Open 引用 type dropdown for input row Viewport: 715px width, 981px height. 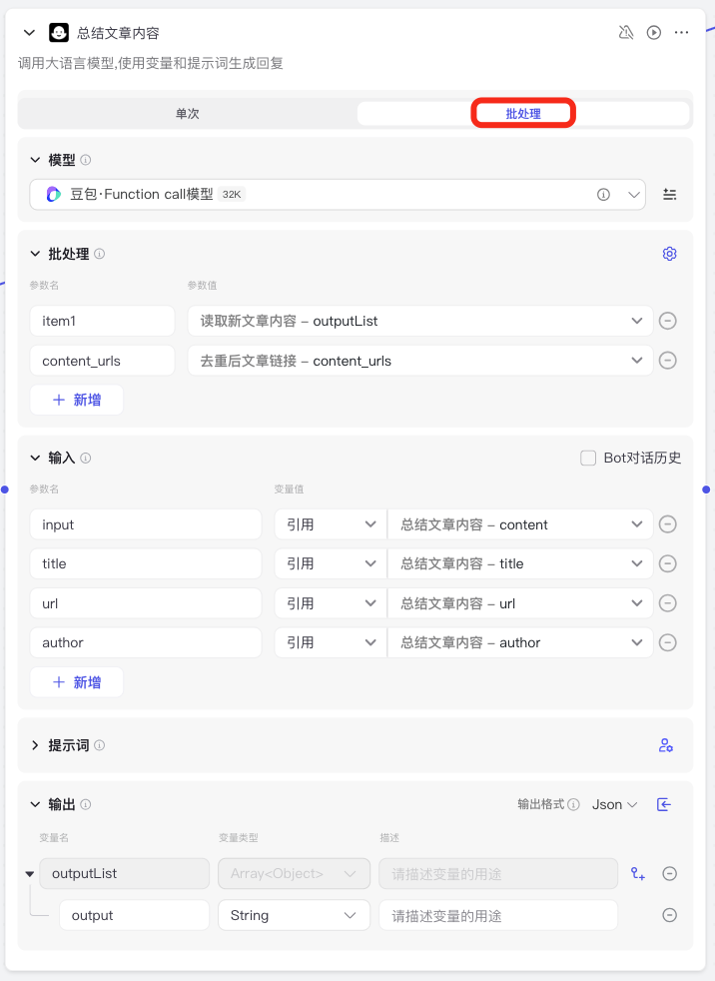[x=331, y=524]
